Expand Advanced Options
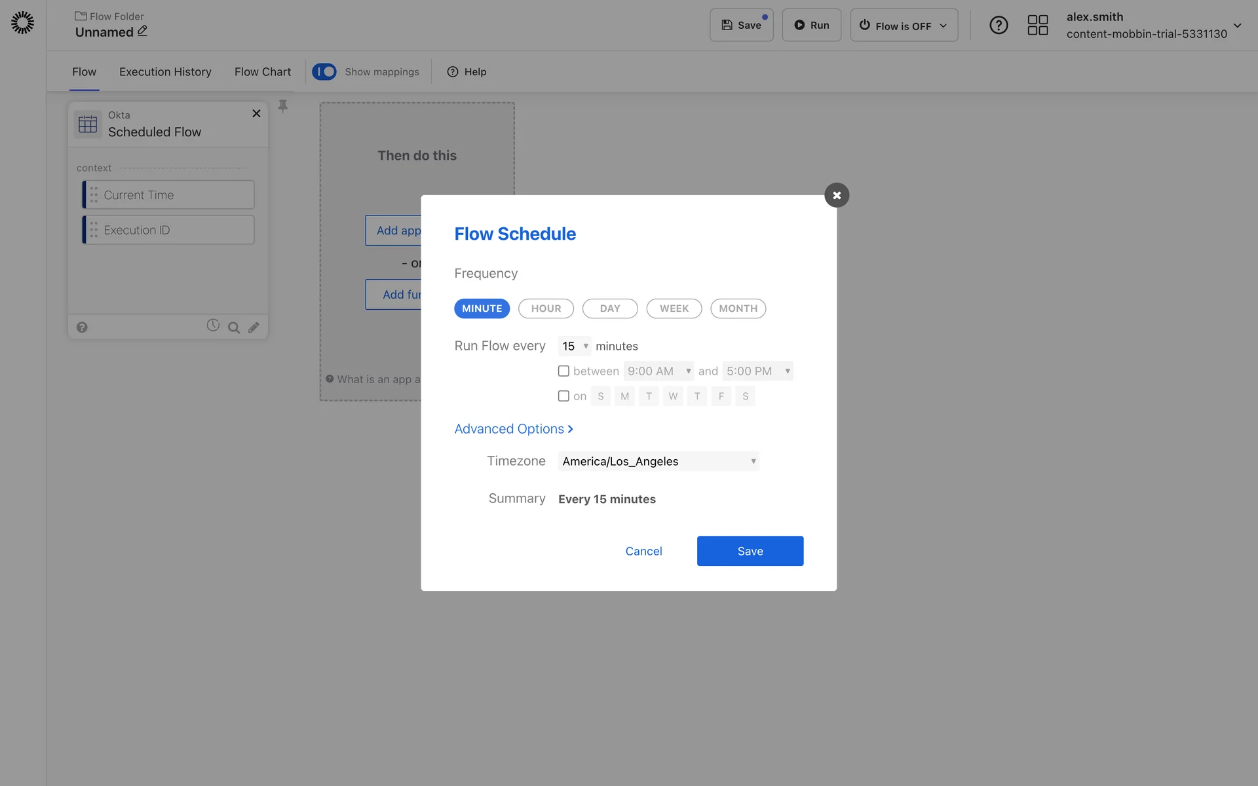Image resolution: width=1258 pixels, height=786 pixels. click(514, 429)
